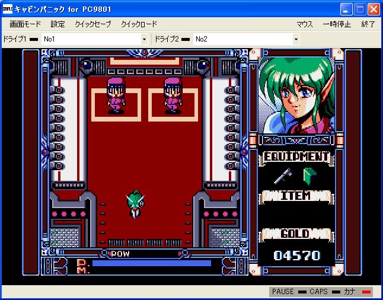The image size is (383, 300).
Task: Select the No1 drive combo field
Action: coord(94,39)
